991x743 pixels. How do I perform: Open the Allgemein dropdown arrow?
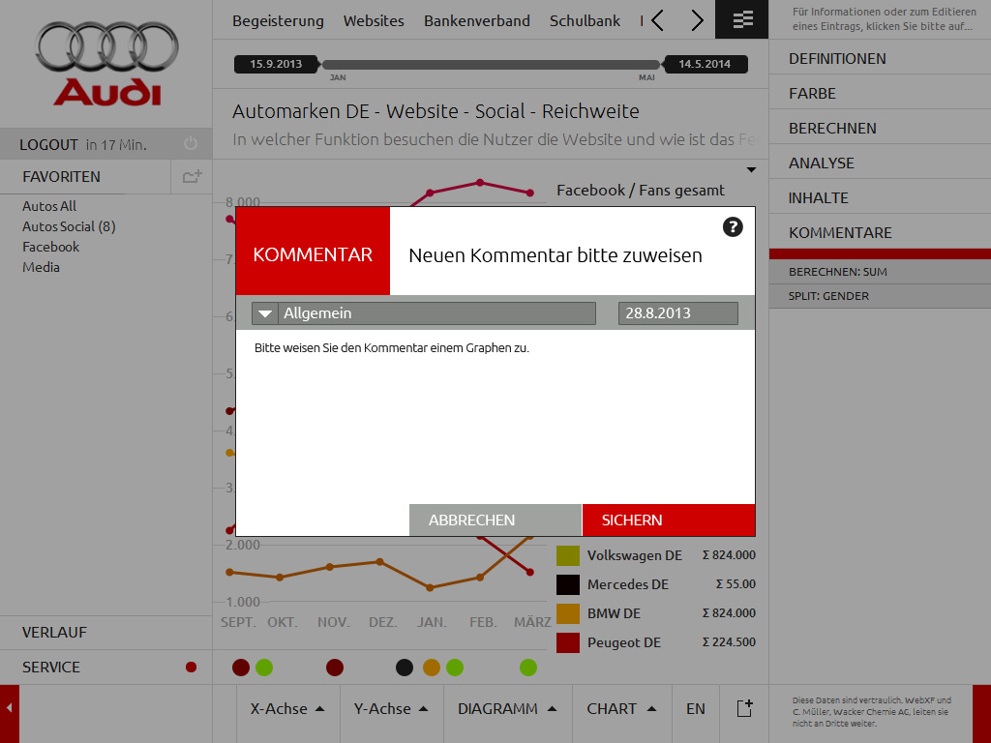pos(265,313)
